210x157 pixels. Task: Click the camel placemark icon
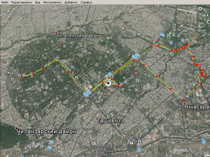tap(132, 143)
